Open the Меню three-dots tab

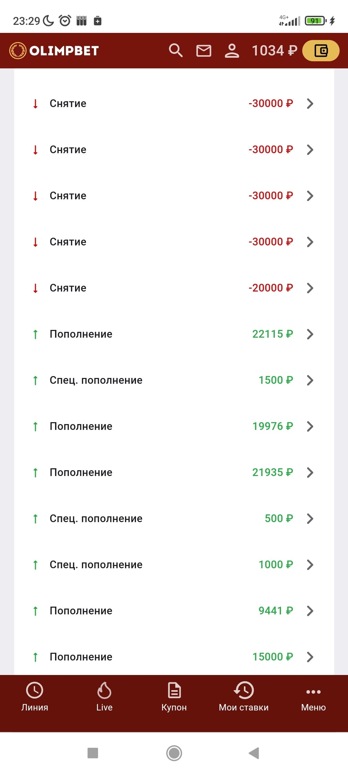pos(313,696)
